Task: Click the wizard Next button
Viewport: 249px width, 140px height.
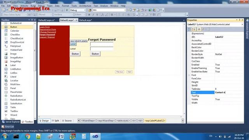Action: point(130,72)
